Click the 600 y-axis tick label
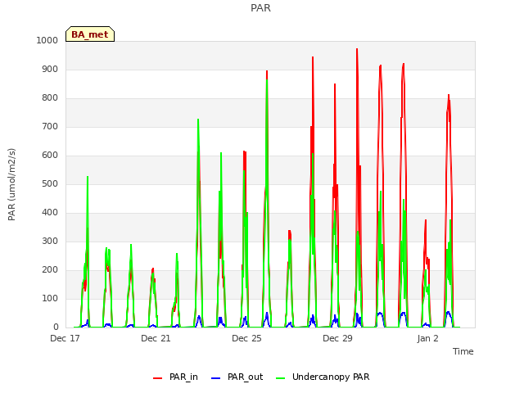524x393 pixels. 50,156
